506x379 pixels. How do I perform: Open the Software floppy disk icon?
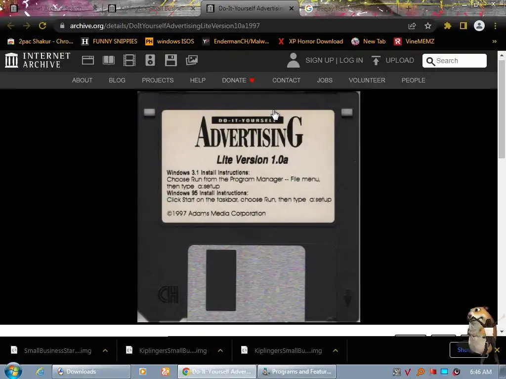pyautogui.click(x=170, y=60)
